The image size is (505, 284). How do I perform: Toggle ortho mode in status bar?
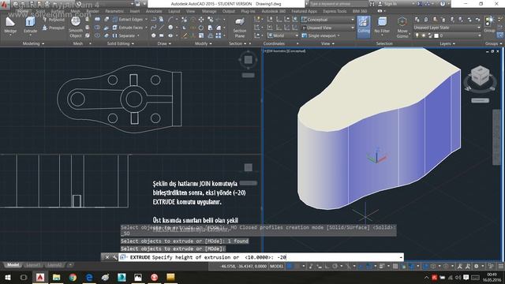(327, 267)
